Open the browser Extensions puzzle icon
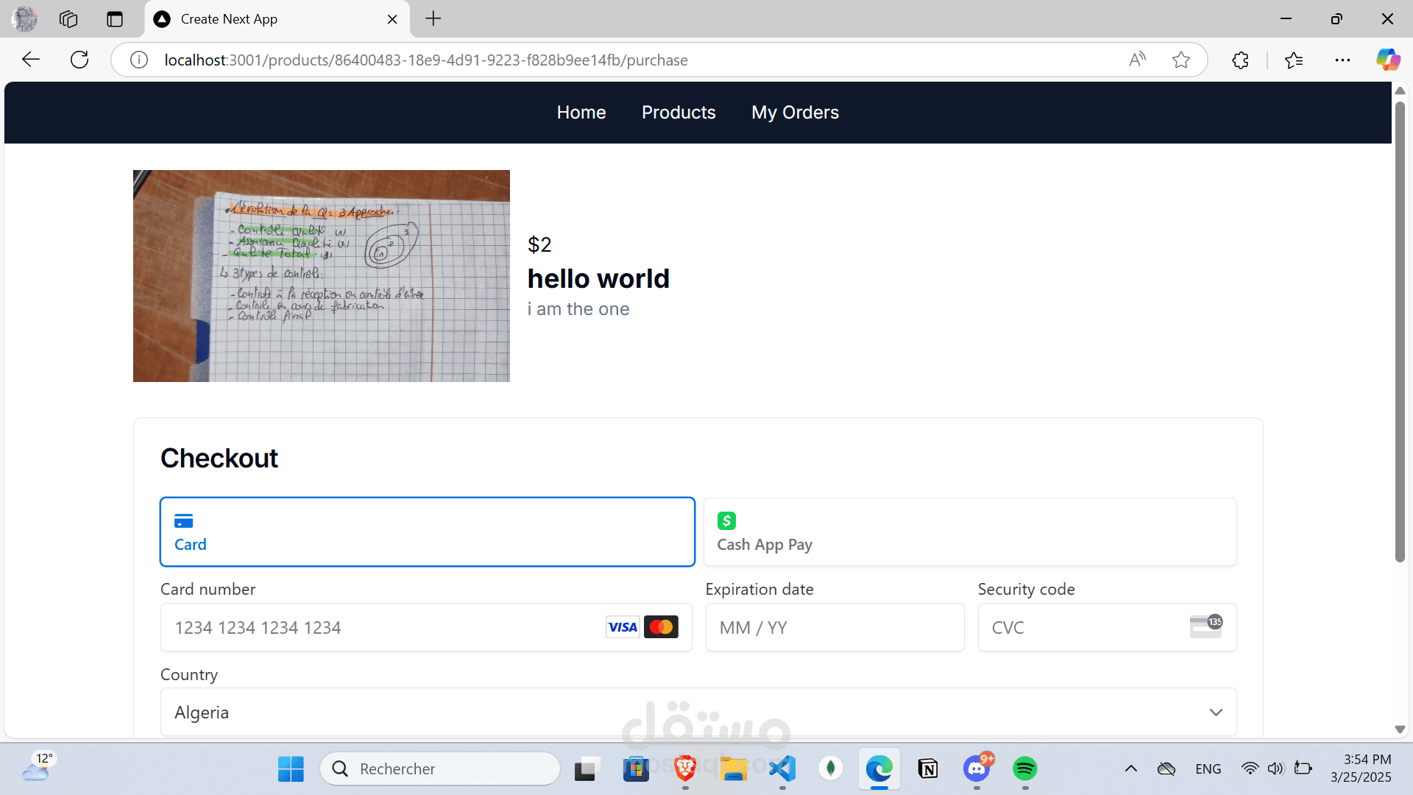 click(x=1240, y=60)
